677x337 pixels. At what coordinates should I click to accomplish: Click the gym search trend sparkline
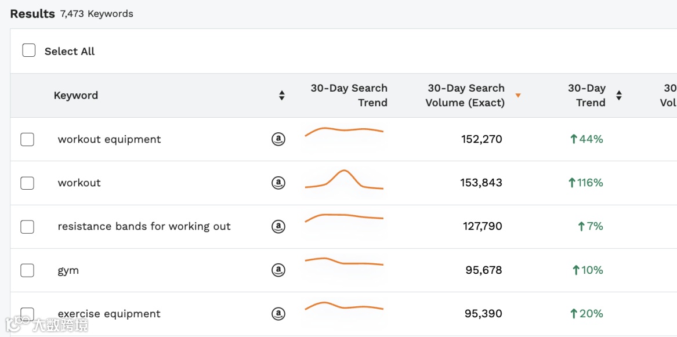(x=344, y=262)
